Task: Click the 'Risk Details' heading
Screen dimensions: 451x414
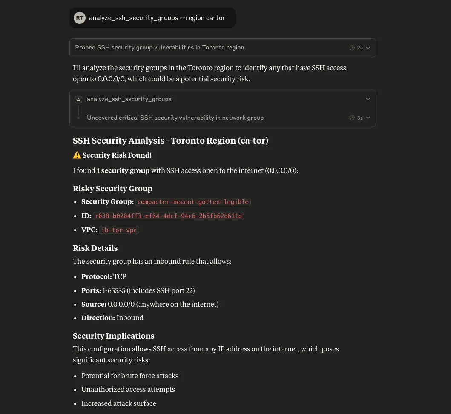Action: click(x=95, y=248)
